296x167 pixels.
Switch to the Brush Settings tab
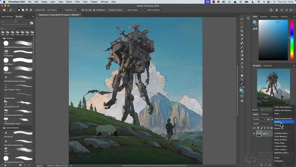7,17
